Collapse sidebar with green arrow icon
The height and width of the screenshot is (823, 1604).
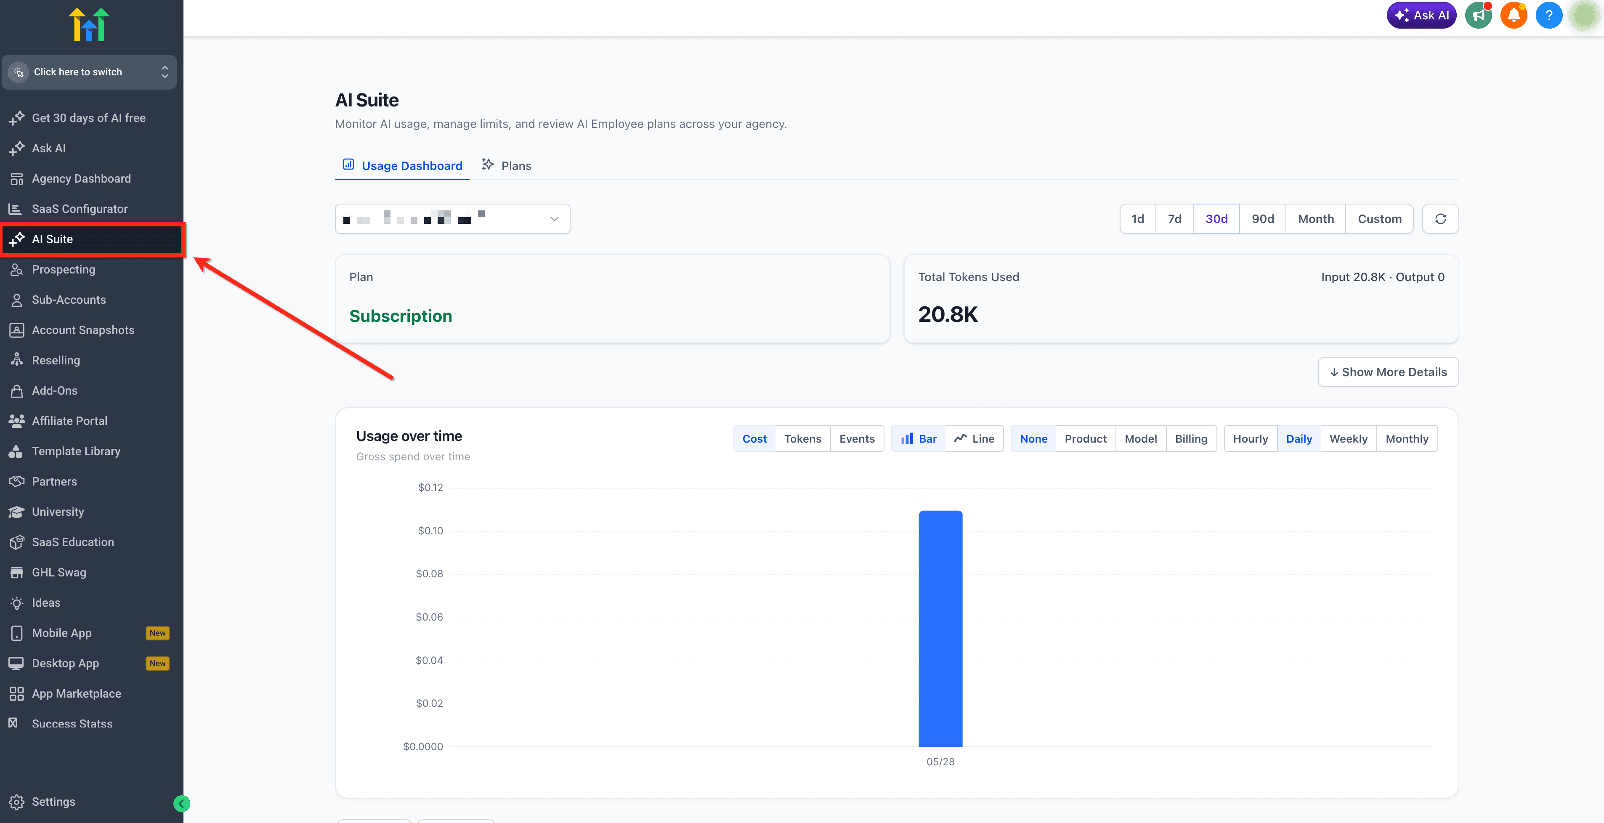pyautogui.click(x=181, y=803)
